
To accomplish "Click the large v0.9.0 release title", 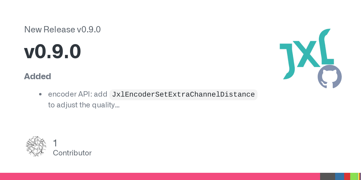I will (53, 52).
